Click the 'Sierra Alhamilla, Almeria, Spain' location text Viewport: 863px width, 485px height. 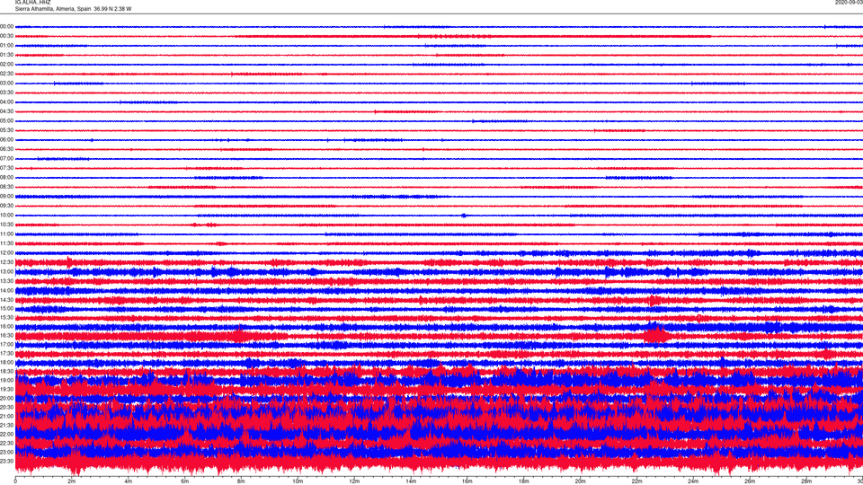(53, 9)
